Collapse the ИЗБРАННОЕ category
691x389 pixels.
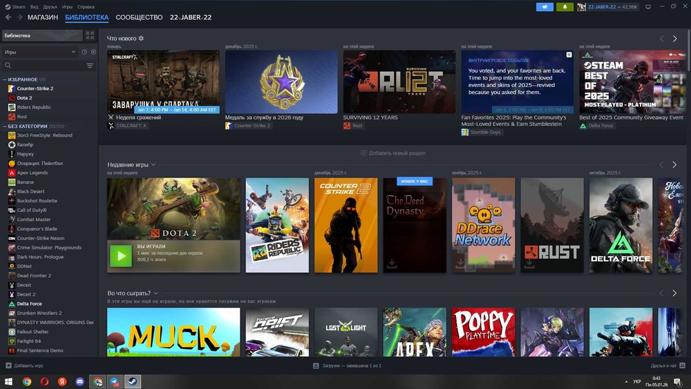tap(4, 79)
